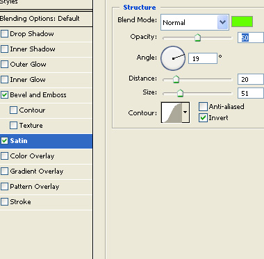The width and height of the screenshot is (264, 259).
Task: Click the Opacity slider handle
Action: [x=197, y=37]
